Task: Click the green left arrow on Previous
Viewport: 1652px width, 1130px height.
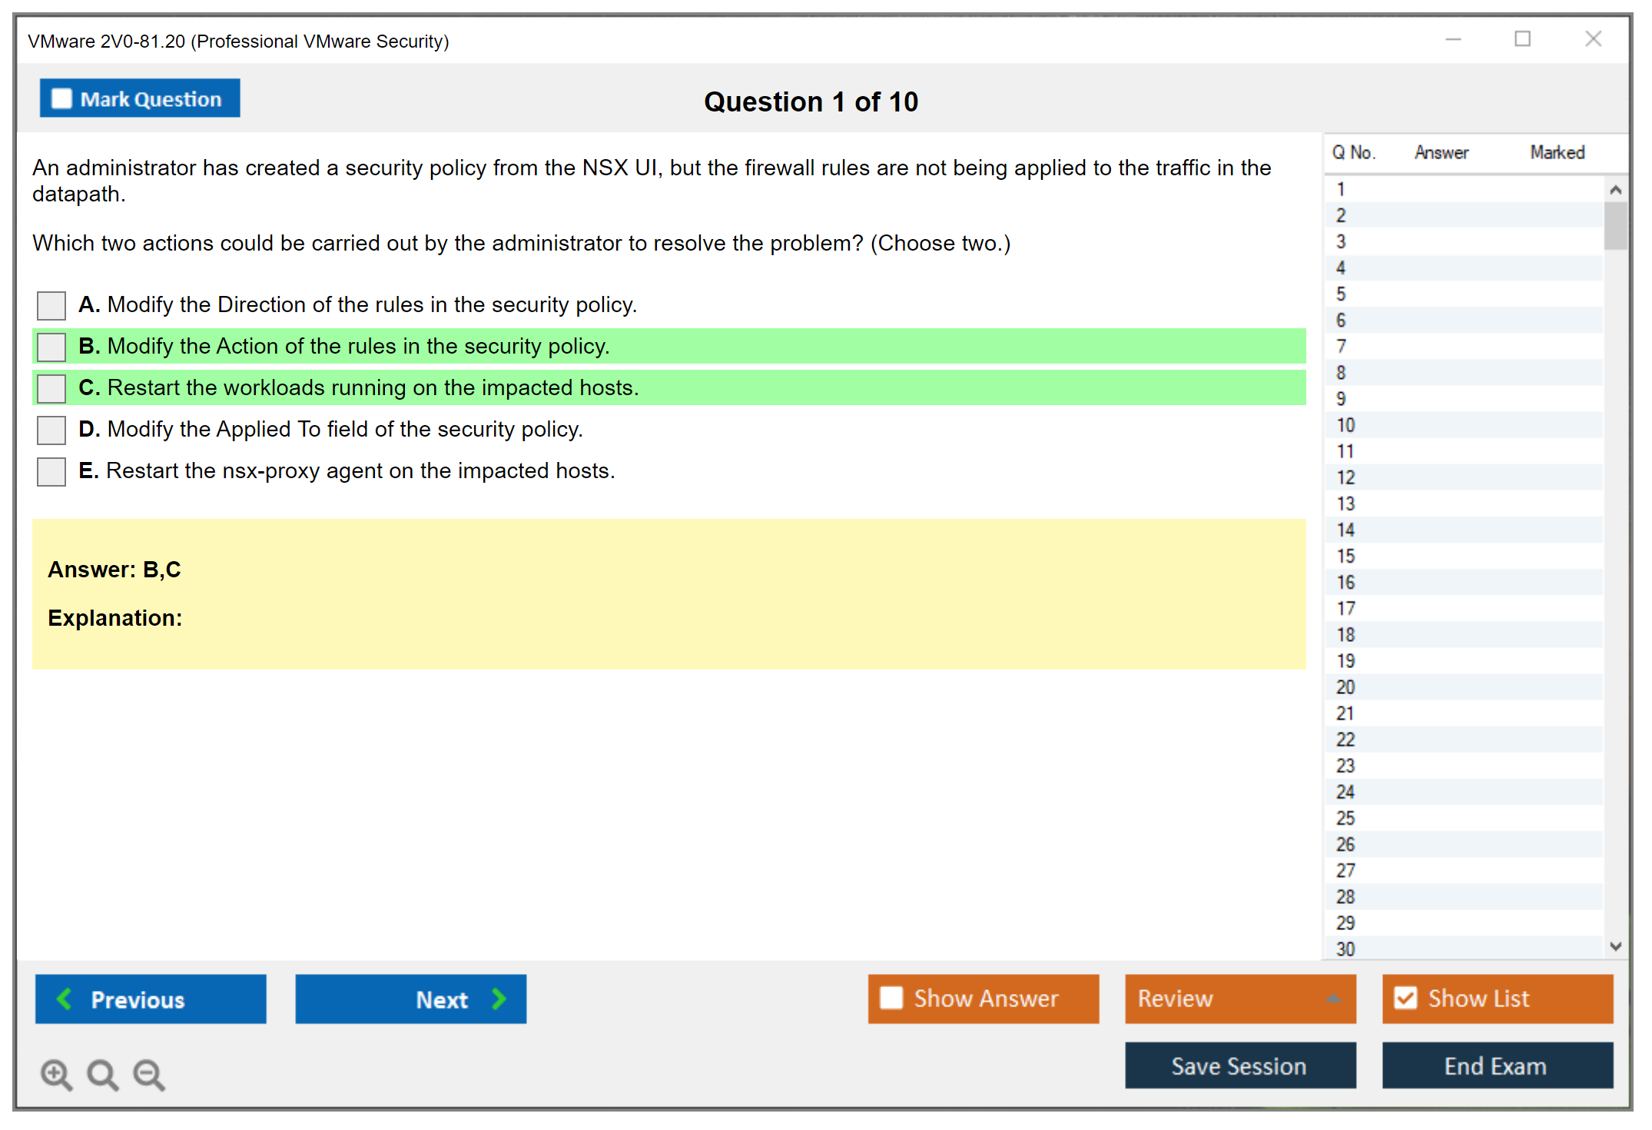Action: click(65, 999)
